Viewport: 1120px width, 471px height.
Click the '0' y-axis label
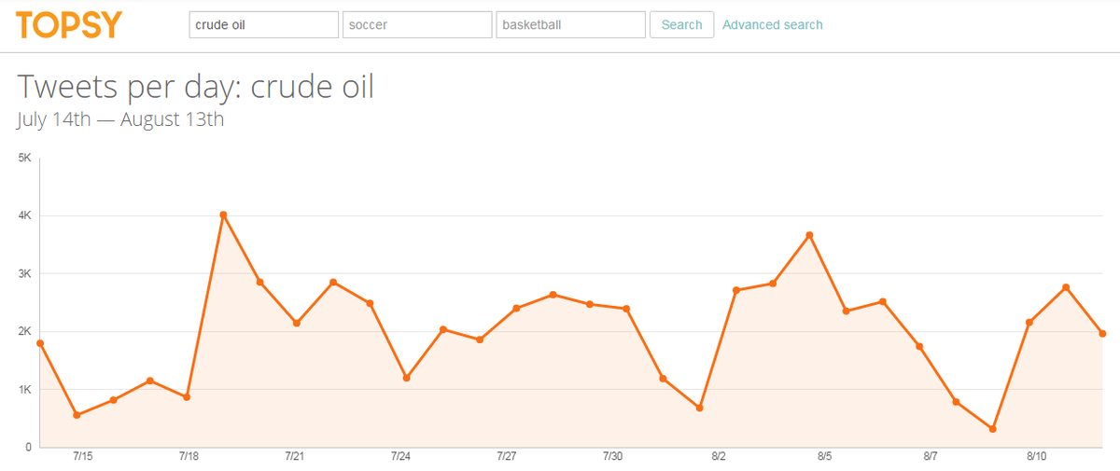(x=28, y=447)
